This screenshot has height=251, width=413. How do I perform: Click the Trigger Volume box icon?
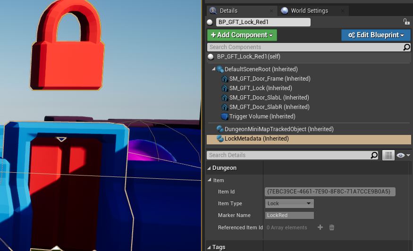[225, 117]
